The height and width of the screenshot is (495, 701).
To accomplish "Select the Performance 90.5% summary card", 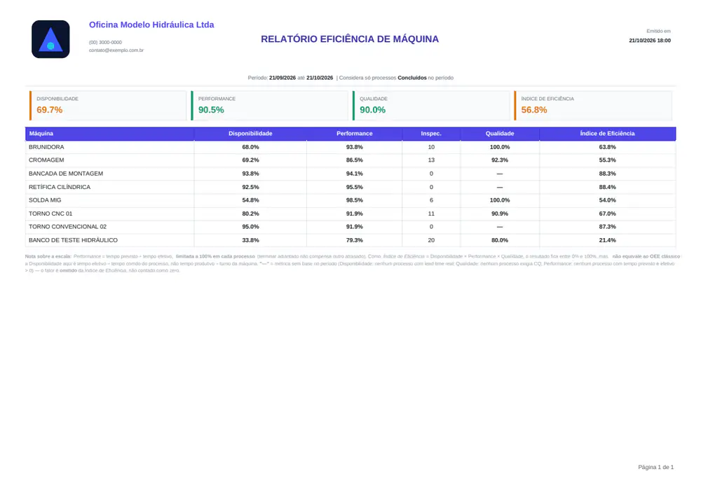I will pyautogui.click(x=270, y=106).
